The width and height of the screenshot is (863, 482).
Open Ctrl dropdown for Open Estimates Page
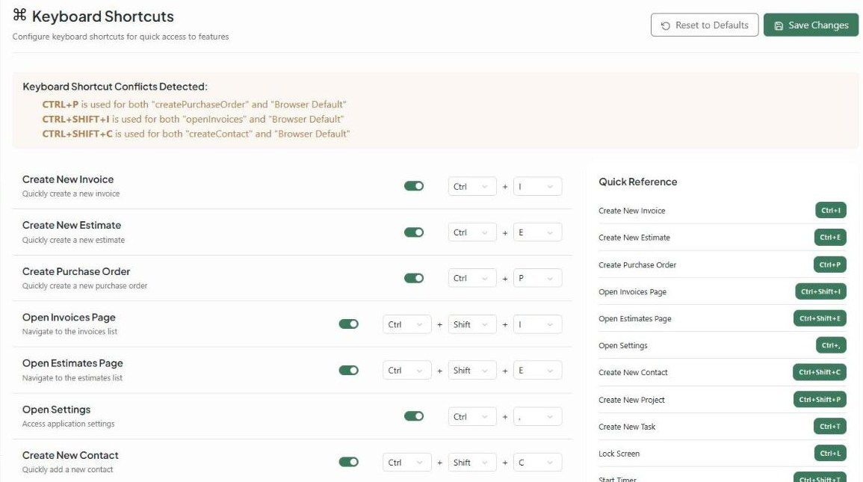(x=406, y=371)
